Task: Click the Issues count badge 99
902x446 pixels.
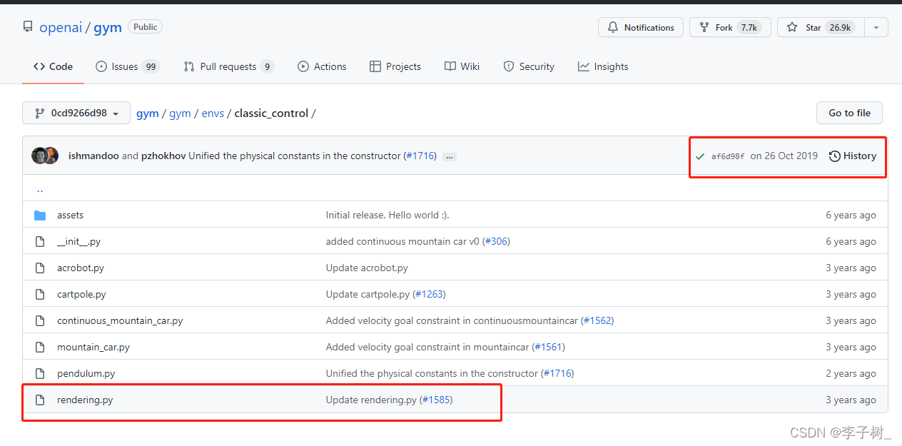Action: coord(151,66)
